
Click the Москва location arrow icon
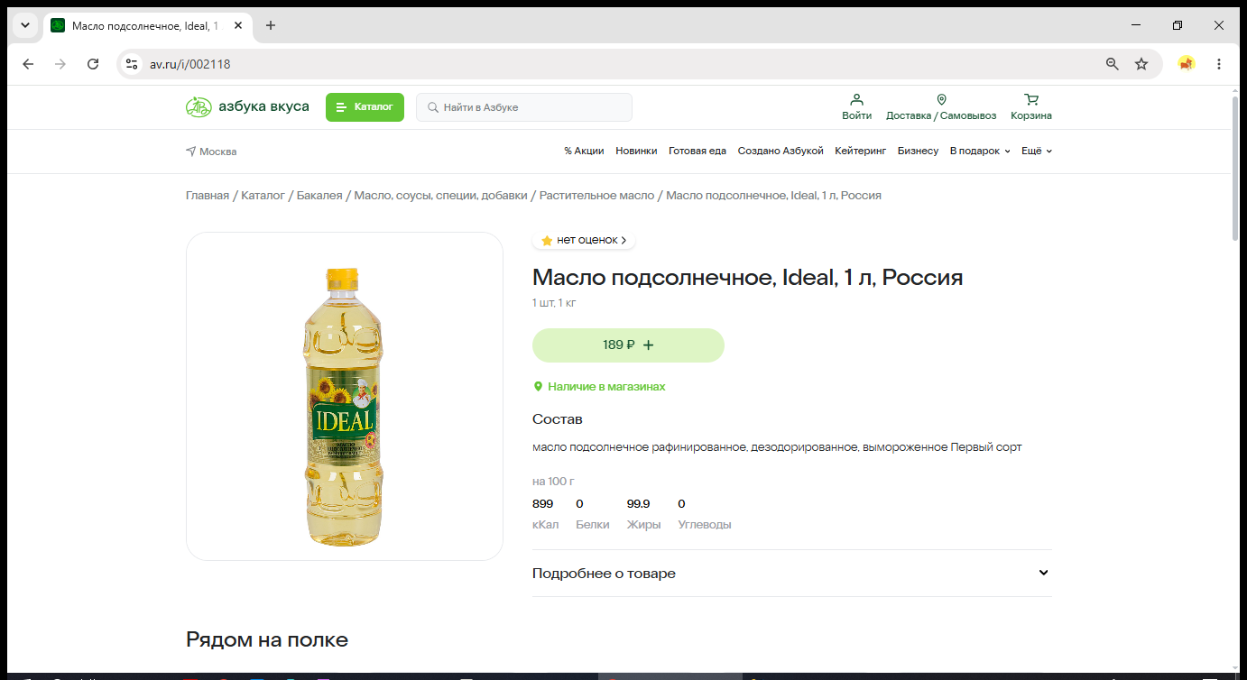(191, 152)
